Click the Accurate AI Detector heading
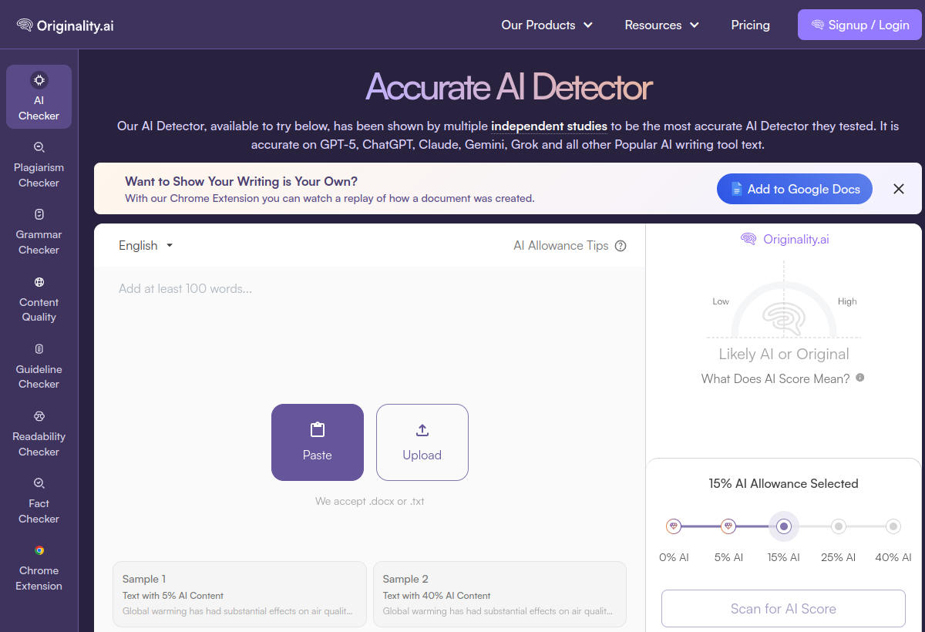925x632 pixels. [509, 87]
